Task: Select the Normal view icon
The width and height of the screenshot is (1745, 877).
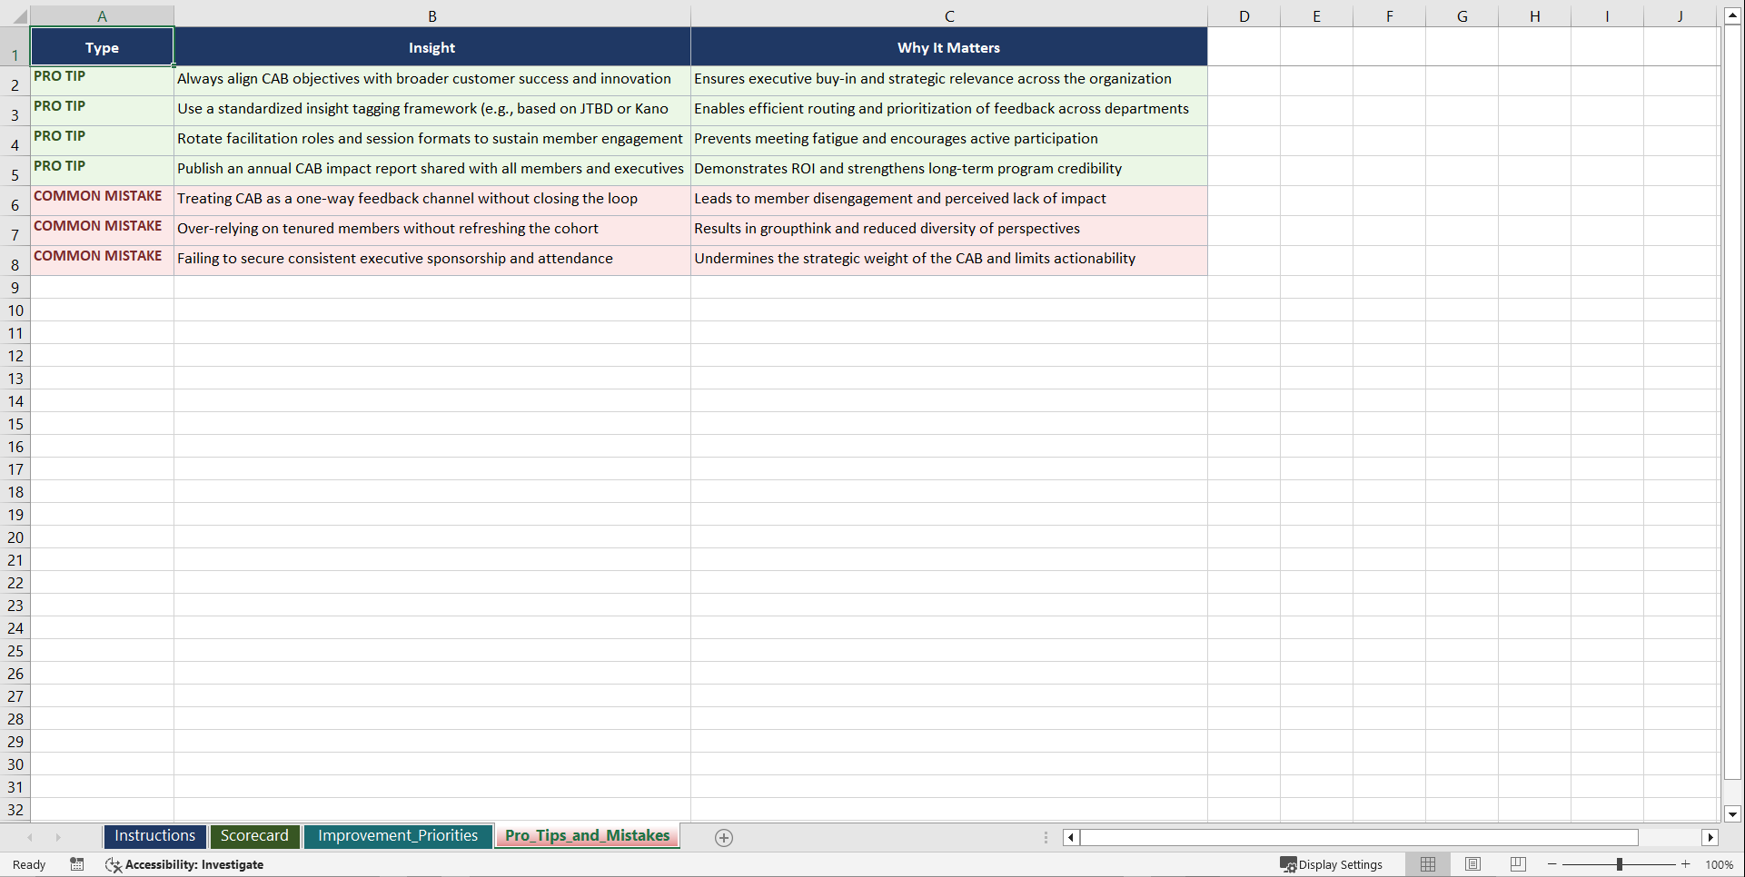Action: click(x=1427, y=864)
